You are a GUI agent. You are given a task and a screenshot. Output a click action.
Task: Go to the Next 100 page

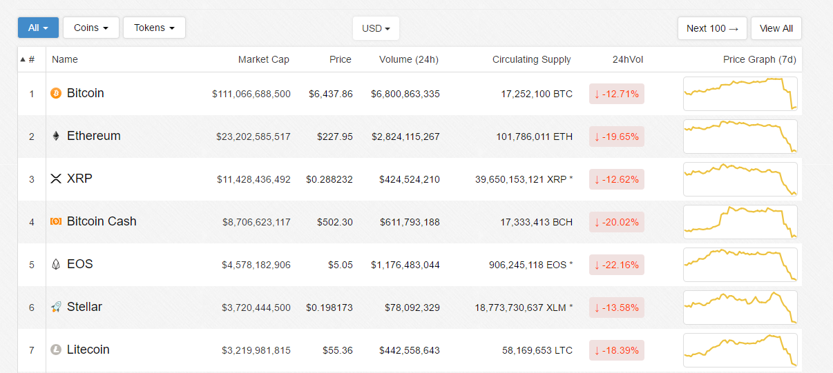712,28
